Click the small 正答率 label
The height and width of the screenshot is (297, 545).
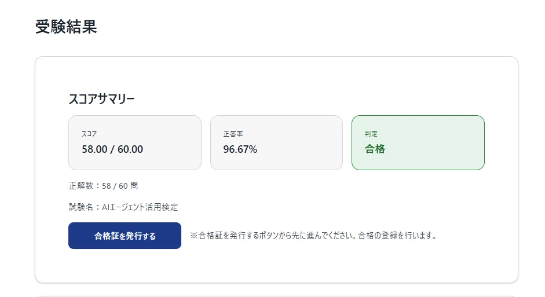pyautogui.click(x=233, y=134)
